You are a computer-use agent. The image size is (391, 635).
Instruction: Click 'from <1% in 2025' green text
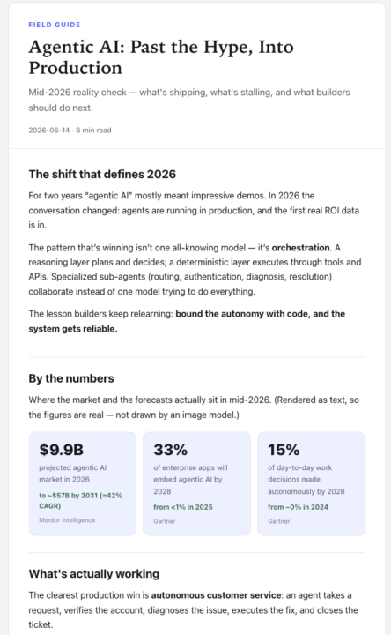pos(183,507)
